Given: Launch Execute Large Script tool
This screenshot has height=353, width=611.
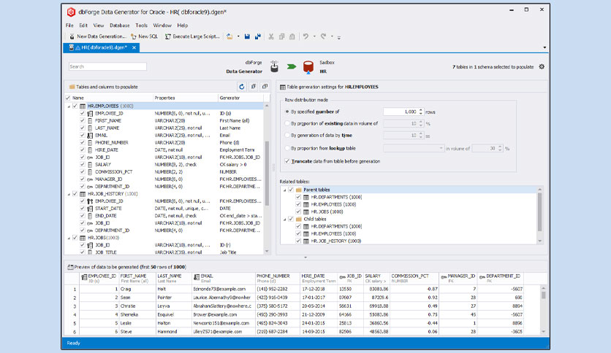Looking at the screenshot, I should pos(192,36).
